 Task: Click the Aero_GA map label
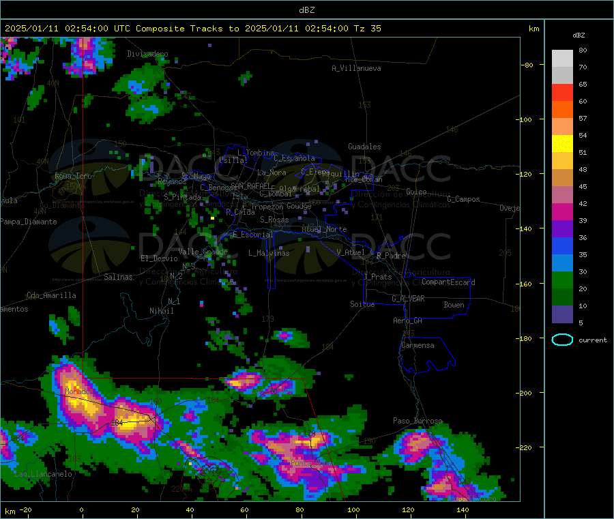[x=408, y=321]
